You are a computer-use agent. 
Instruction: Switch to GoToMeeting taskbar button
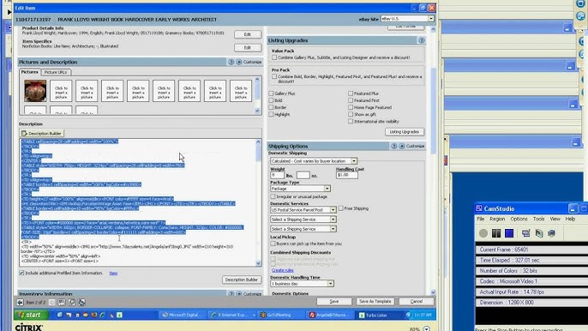(x=280, y=315)
